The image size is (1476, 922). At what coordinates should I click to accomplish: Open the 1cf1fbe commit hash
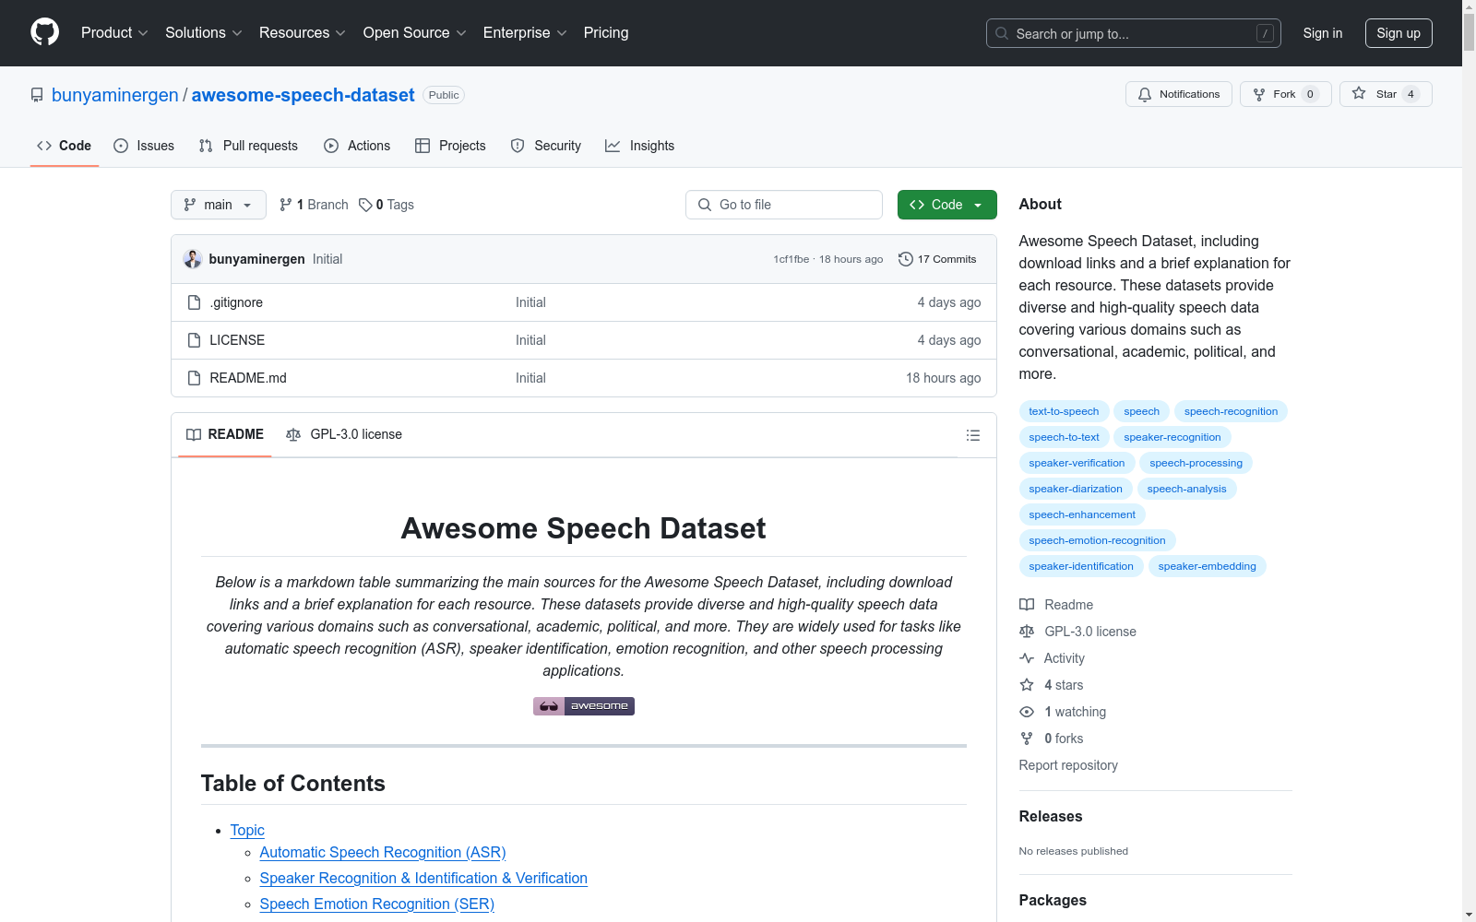(x=792, y=259)
